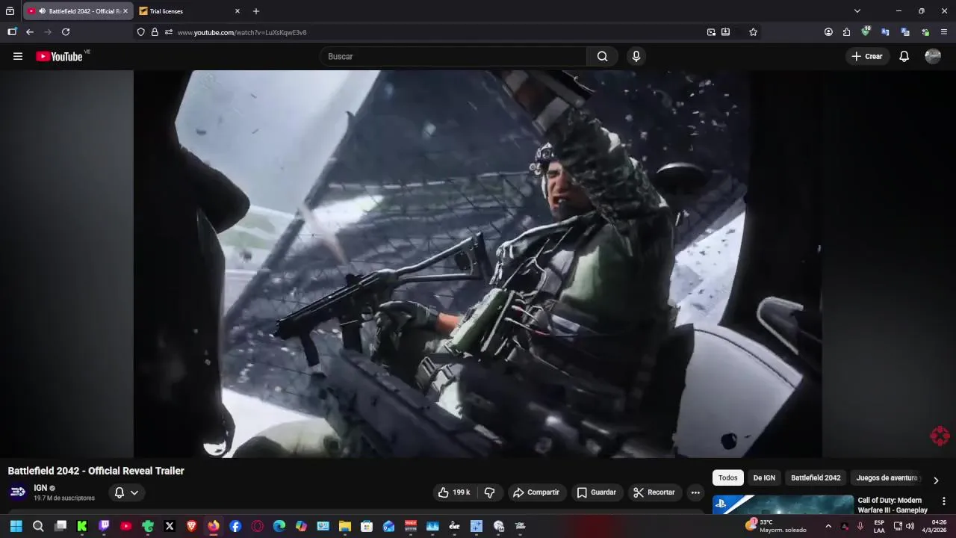The image size is (956, 538).
Task: Mute the Battlefield 2042 browser tab audio
Action: [x=42, y=11]
